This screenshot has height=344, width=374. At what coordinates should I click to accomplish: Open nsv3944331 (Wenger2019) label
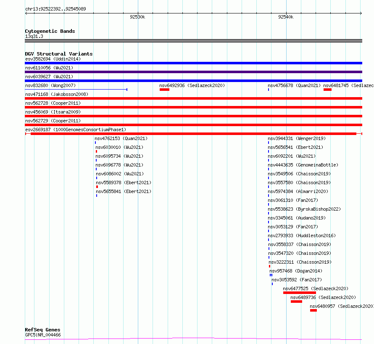(x=297, y=138)
